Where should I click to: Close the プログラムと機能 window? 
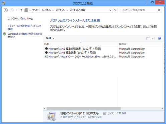160,2
